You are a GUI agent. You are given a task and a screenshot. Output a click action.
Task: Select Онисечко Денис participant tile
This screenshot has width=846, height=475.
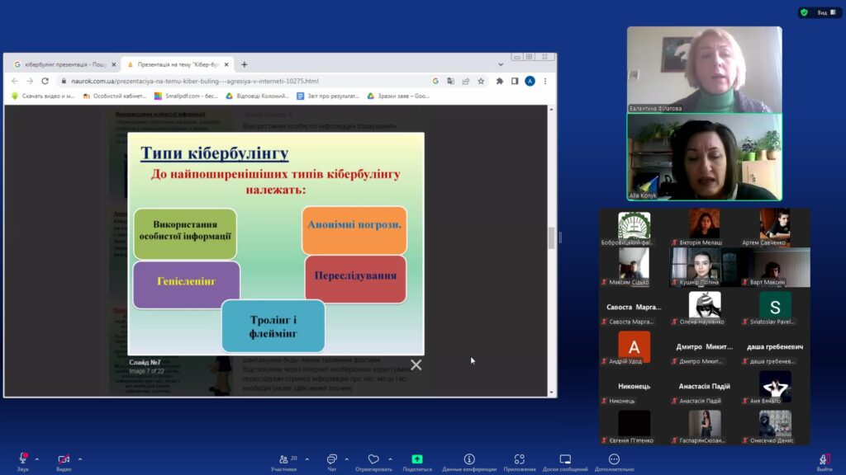pos(775,426)
